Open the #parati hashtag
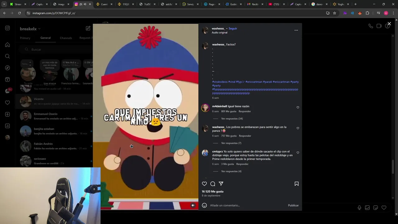This screenshot has width=398, height=224. [267, 82]
